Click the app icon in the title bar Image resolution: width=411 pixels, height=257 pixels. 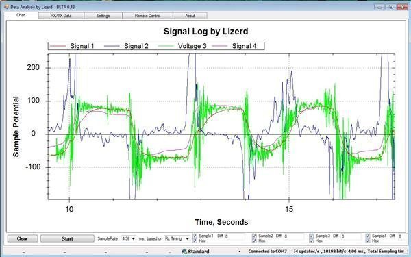[x=6, y=7]
